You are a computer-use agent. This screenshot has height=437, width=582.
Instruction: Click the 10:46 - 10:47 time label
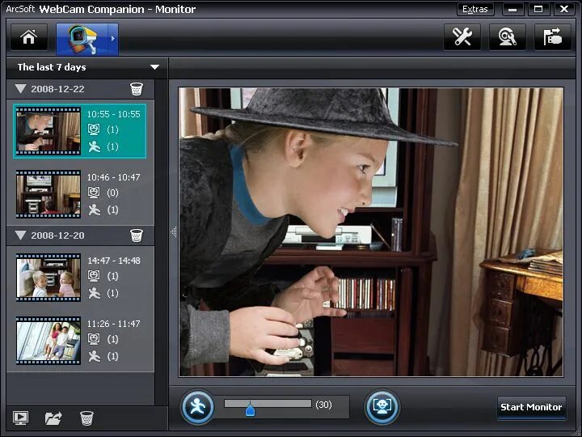(x=114, y=177)
